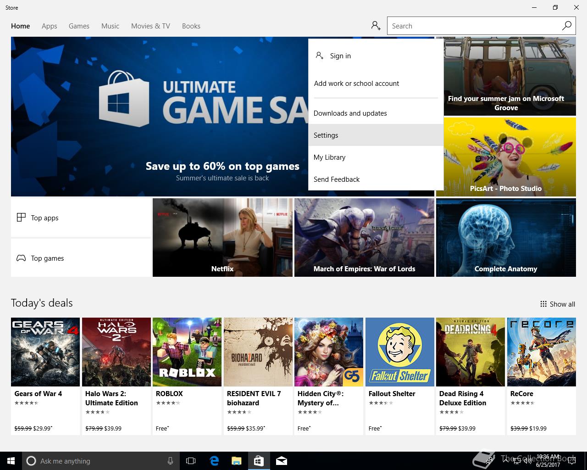The height and width of the screenshot is (470, 587).
Task: Open the Dead Rising 4 Deluxe Edition tile
Action: click(x=471, y=376)
